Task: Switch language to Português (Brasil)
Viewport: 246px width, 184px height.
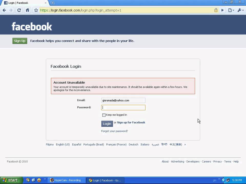Action: pyautogui.click(x=94, y=145)
